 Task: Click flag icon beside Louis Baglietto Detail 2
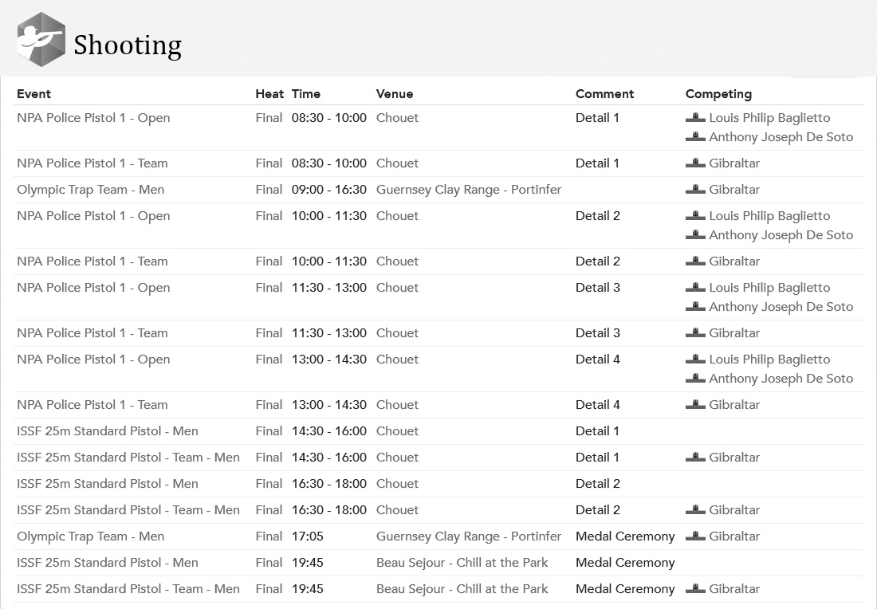pyautogui.click(x=695, y=215)
